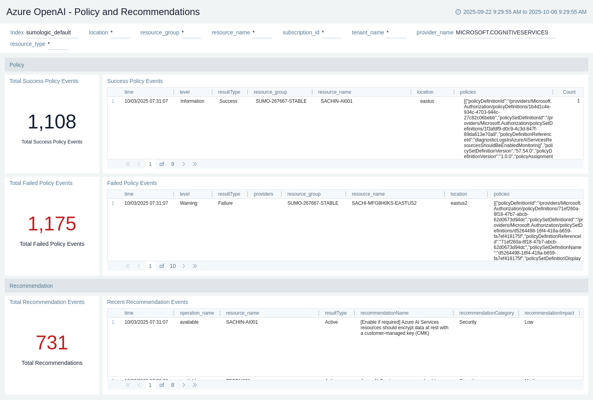Screen dimensions: 593x400
Task: Sort Success Policy Events by Count column
Action: [x=569, y=92]
